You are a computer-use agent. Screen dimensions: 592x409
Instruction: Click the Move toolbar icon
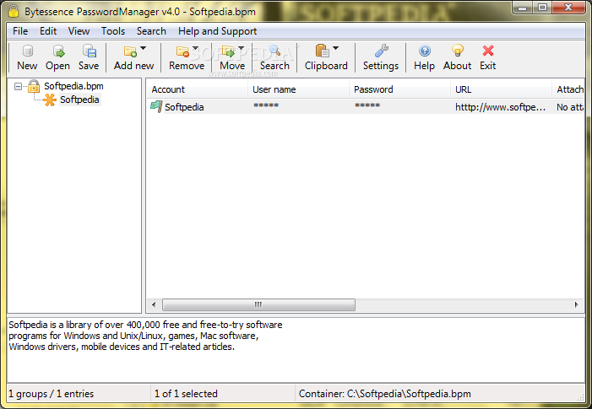[228, 51]
